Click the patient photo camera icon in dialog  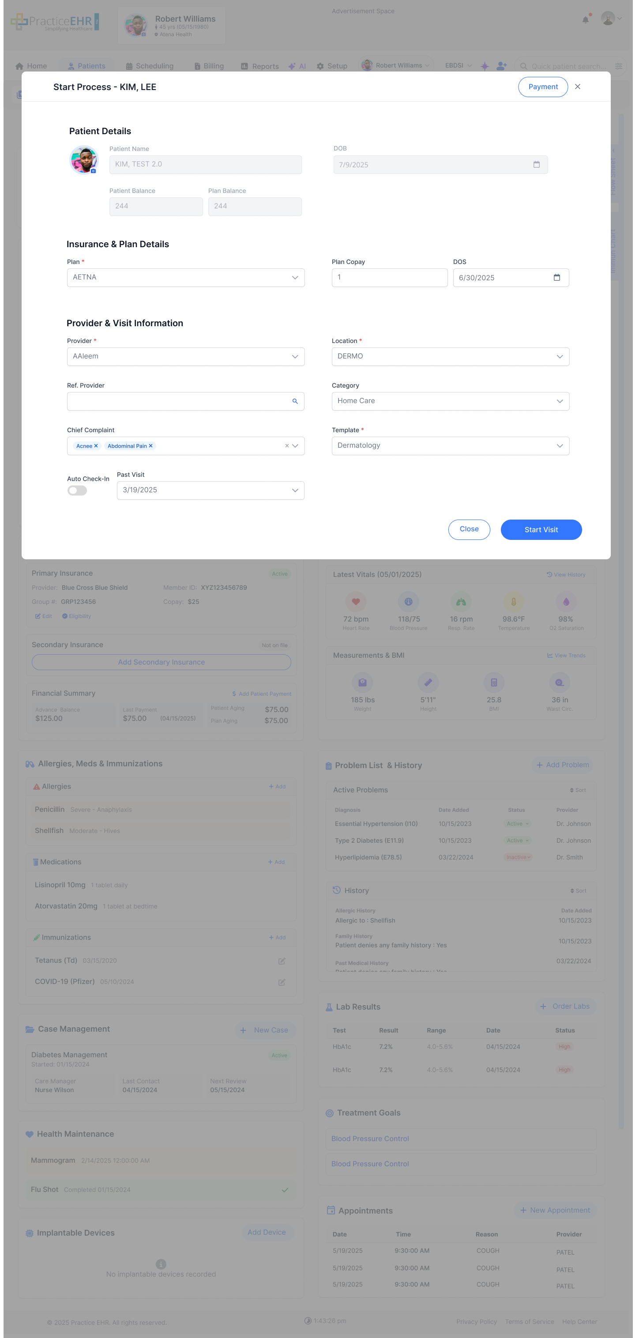click(x=94, y=170)
